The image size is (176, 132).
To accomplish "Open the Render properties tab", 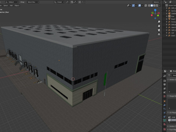I will pos(165,81).
